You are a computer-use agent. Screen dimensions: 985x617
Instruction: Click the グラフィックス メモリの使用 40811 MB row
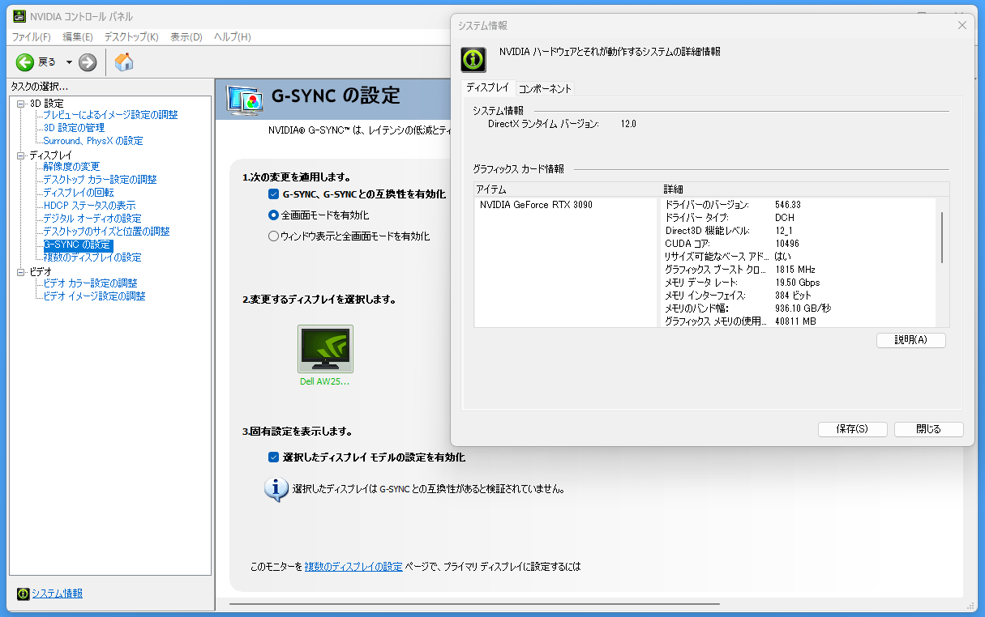point(799,321)
